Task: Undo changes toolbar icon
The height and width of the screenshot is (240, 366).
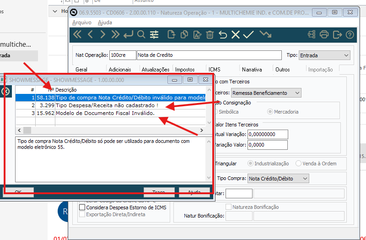Action: click(223, 35)
